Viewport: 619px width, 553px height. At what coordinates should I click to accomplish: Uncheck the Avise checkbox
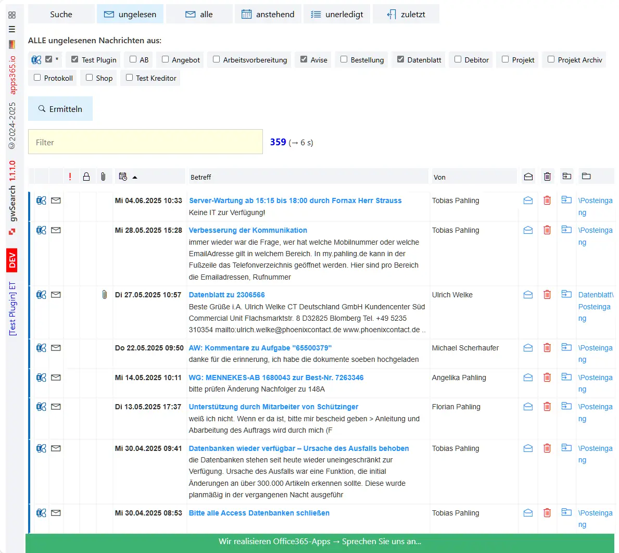point(304,59)
